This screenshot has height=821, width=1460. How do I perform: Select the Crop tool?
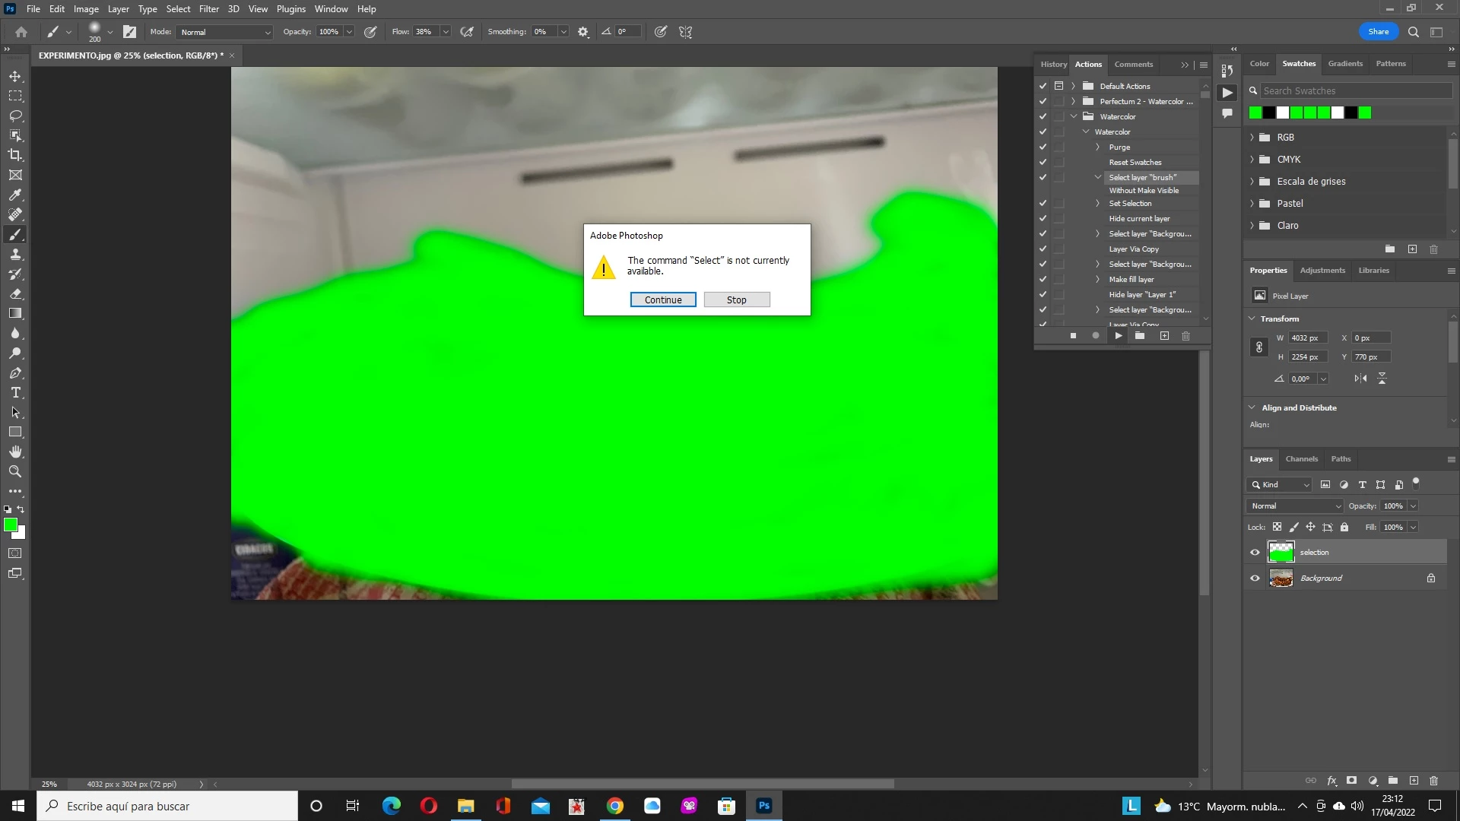click(x=15, y=155)
